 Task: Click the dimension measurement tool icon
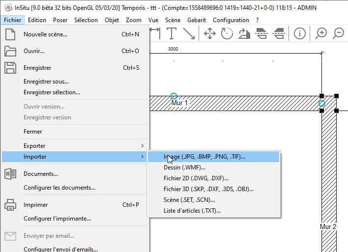tap(154, 33)
